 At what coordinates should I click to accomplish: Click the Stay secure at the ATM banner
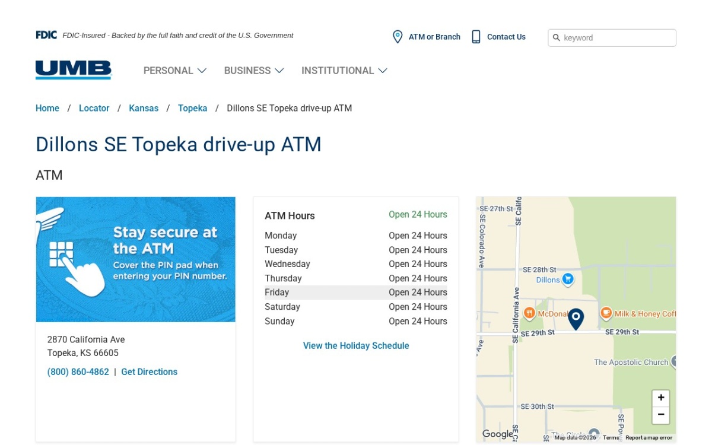click(136, 260)
